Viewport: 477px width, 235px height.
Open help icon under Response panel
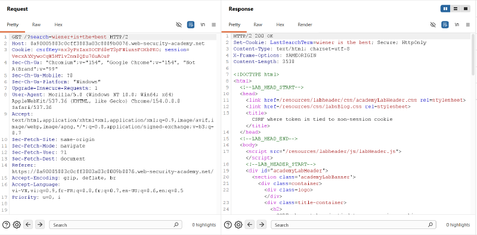click(228, 225)
